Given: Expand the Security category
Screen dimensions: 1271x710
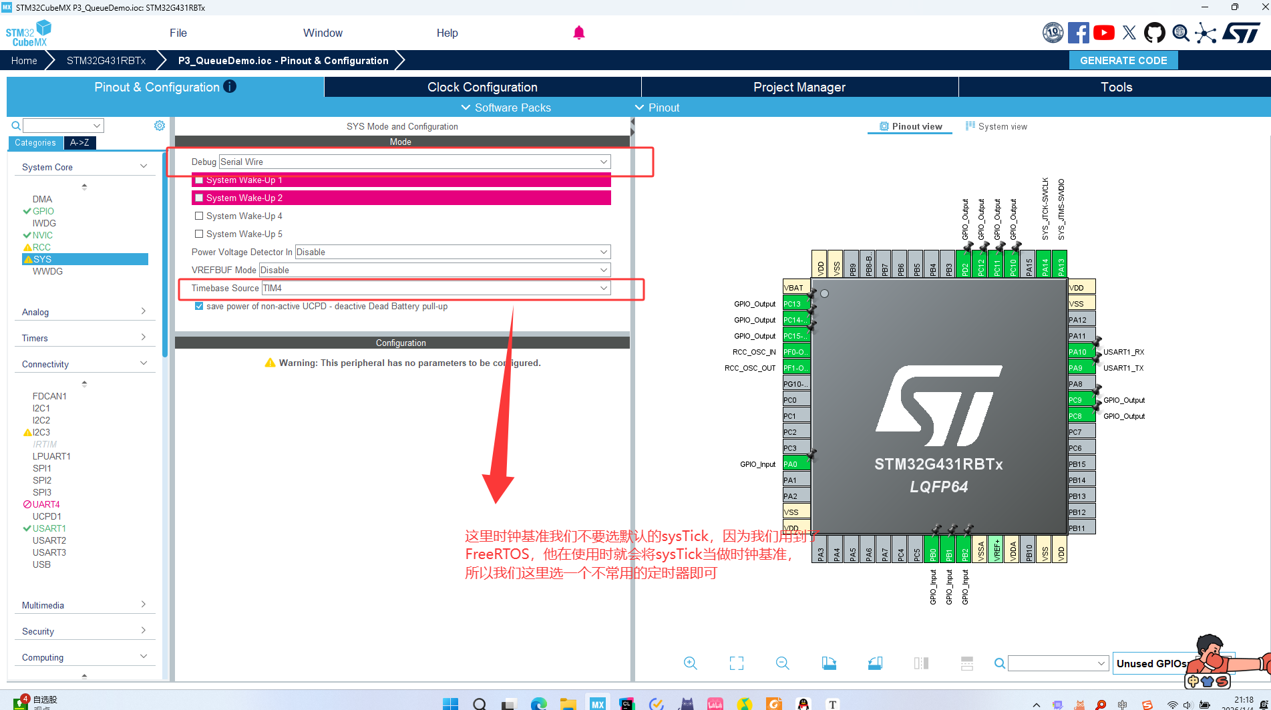Looking at the screenshot, I should [84, 631].
